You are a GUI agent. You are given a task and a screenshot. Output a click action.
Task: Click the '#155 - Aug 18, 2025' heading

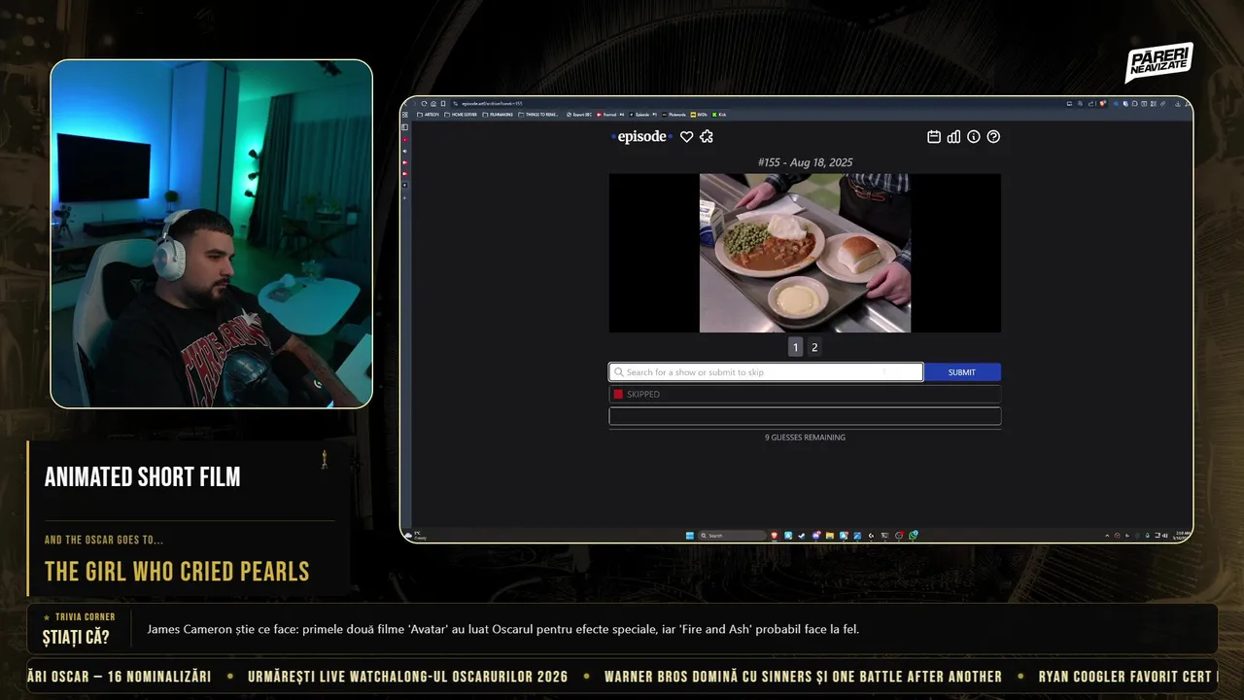click(x=805, y=162)
